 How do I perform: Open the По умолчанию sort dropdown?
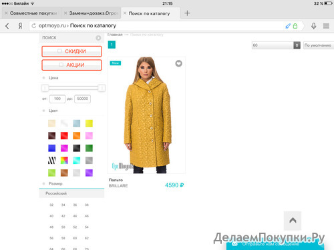(319, 45)
